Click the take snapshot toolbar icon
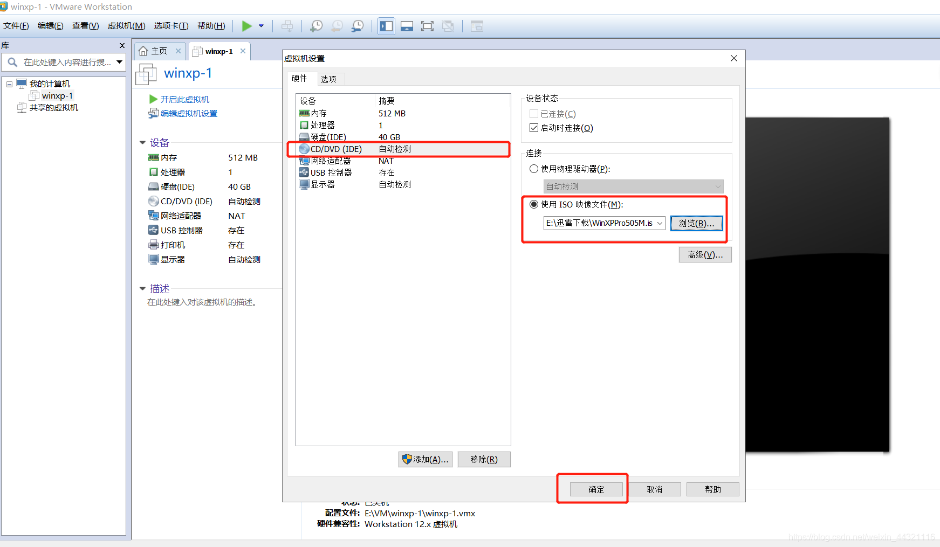 tap(317, 26)
